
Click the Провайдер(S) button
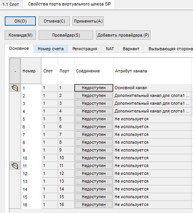66,35
